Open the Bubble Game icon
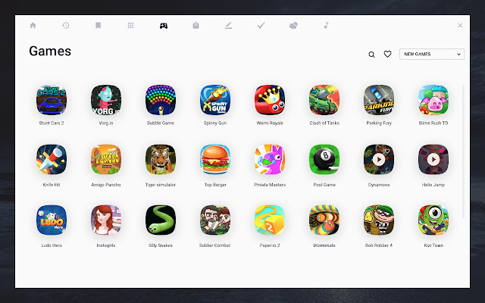 point(161,100)
